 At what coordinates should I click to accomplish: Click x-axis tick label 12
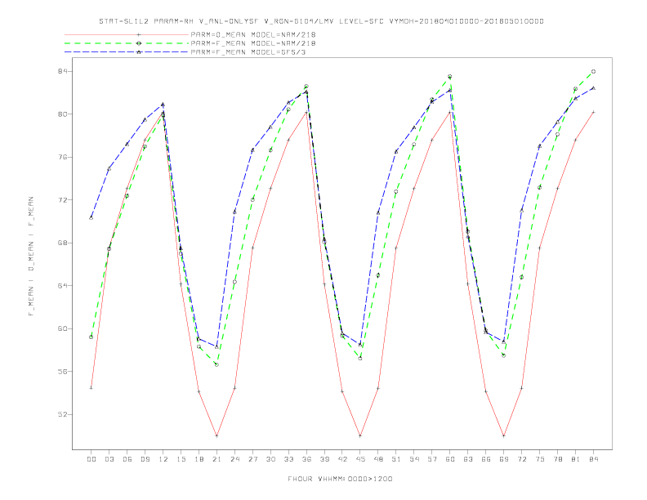coord(163,459)
